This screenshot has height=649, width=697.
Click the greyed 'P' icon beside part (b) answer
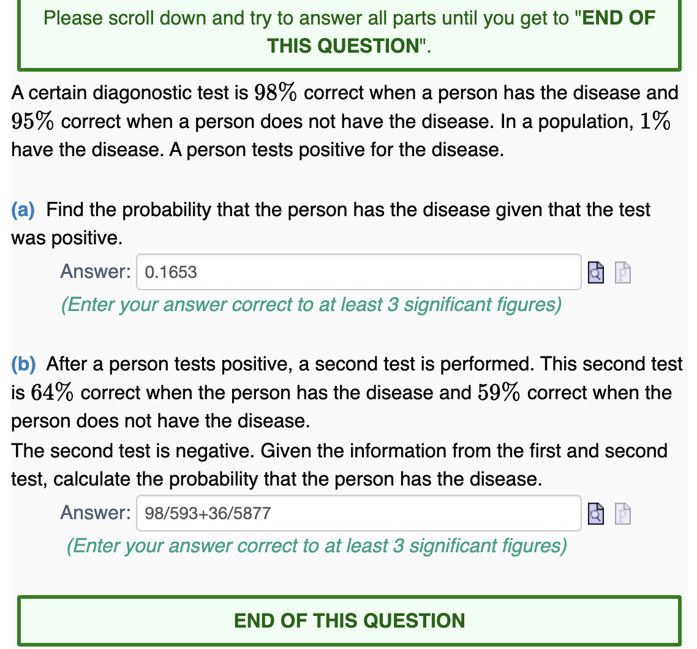pyautogui.click(x=622, y=513)
